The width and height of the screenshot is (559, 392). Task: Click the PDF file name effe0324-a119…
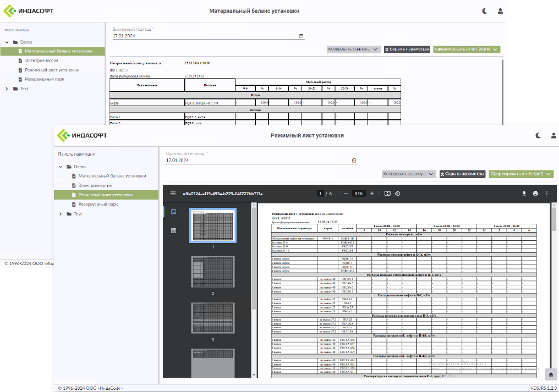point(222,194)
